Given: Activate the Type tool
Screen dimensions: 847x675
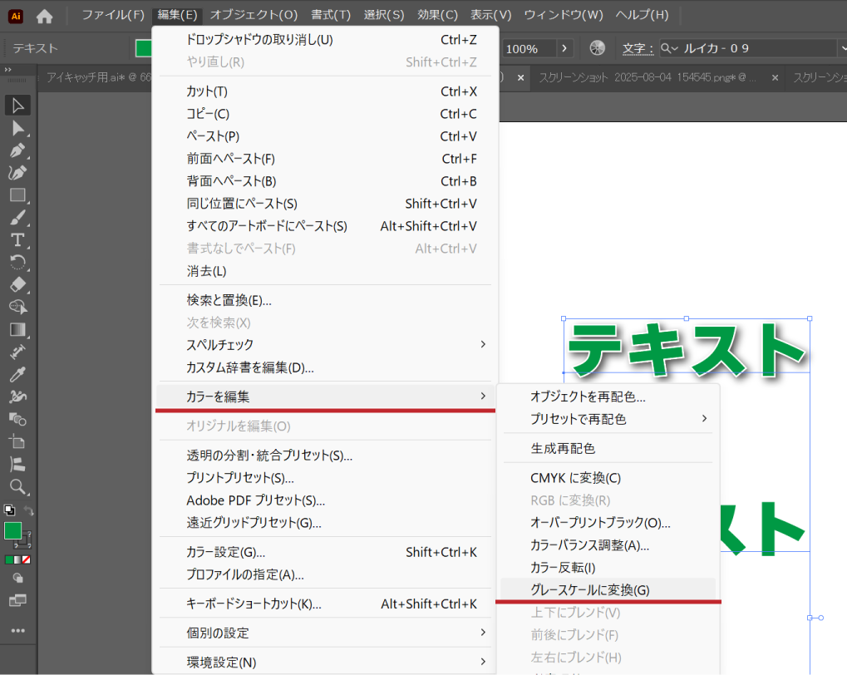Looking at the screenshot, I should (x=17, y=240).
